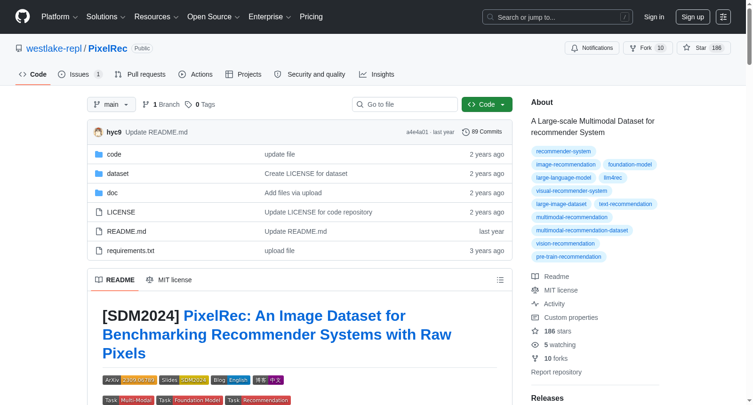The image size is (753, 405).
Task: Open the PixelRec README title link
Action: coord(277,334)
